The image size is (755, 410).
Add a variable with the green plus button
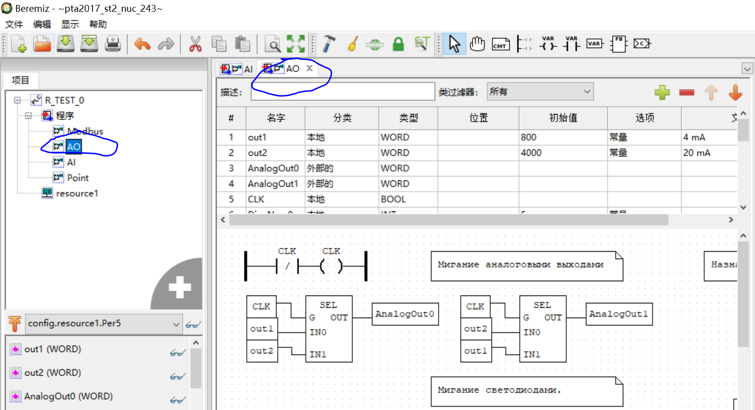662,92
